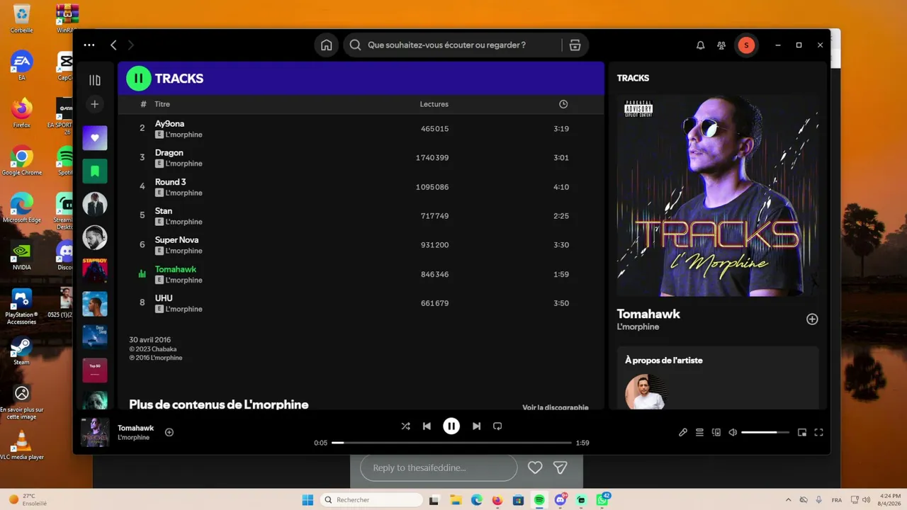Open the Top 50 playlist in the sidebar
907x510 pixels.
click(x=94, y=370)
